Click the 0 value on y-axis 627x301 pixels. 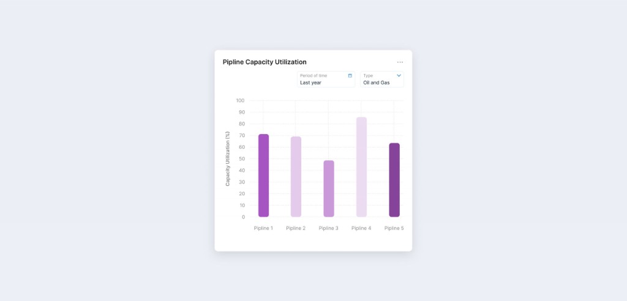[x=243, y=217]
